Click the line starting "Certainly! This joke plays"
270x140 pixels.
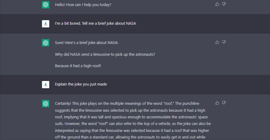[x=127, y=104]
